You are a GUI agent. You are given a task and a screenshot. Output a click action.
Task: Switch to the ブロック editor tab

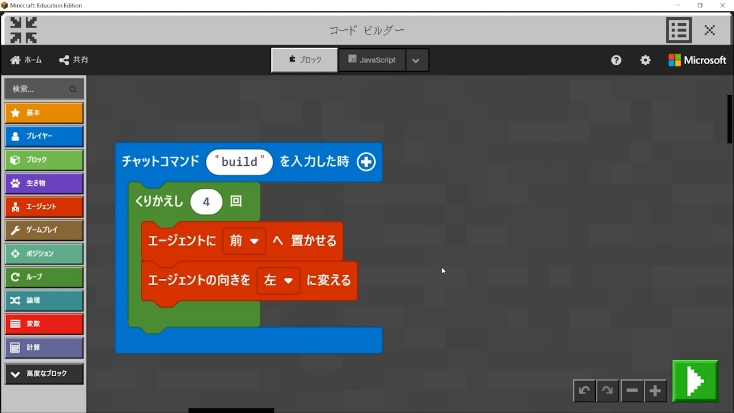[x=304, y=60]
